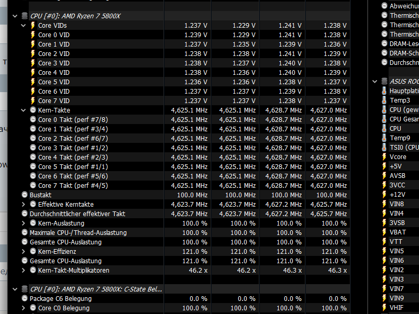Expand the Kern-Effizienz group
Screen dimensions: 419x314
point(23,252)
